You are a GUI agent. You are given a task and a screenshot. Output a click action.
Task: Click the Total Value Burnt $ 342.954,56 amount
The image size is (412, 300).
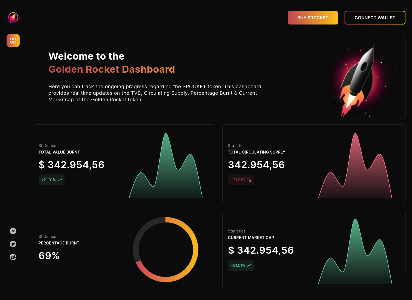(72, 165)
